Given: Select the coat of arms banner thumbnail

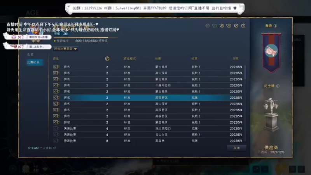Looking at the screenshot, I should click(271, 53).
